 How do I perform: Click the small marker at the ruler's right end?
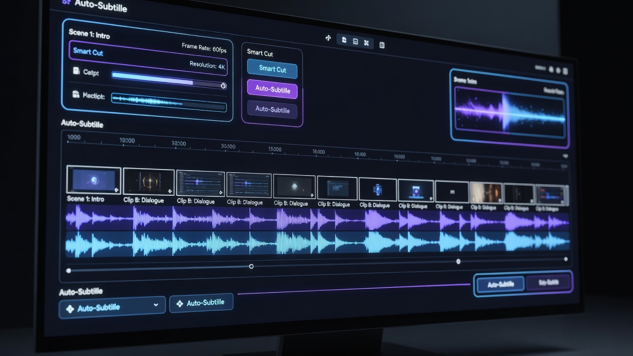click(x=566, y=156)
